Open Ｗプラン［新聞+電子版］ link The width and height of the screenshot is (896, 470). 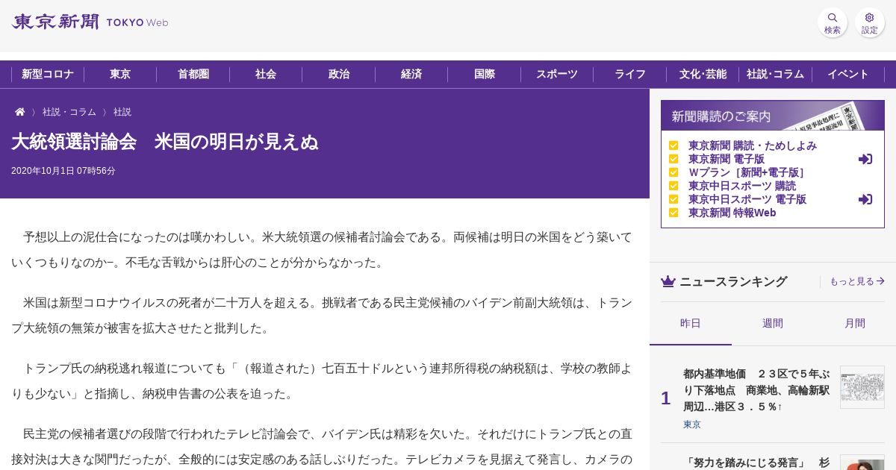(747, 172)
